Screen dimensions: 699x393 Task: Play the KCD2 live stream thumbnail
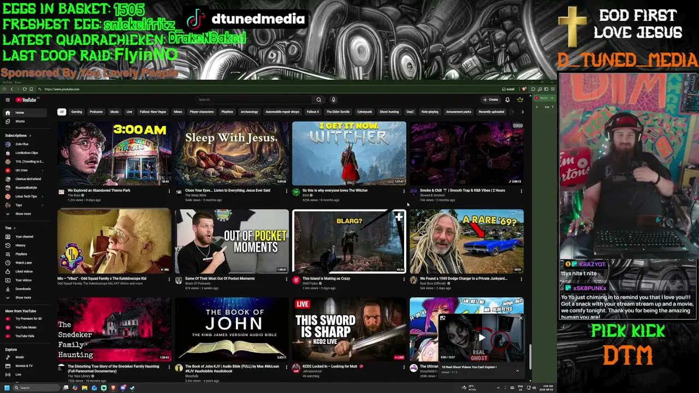[x=349, y=329]
